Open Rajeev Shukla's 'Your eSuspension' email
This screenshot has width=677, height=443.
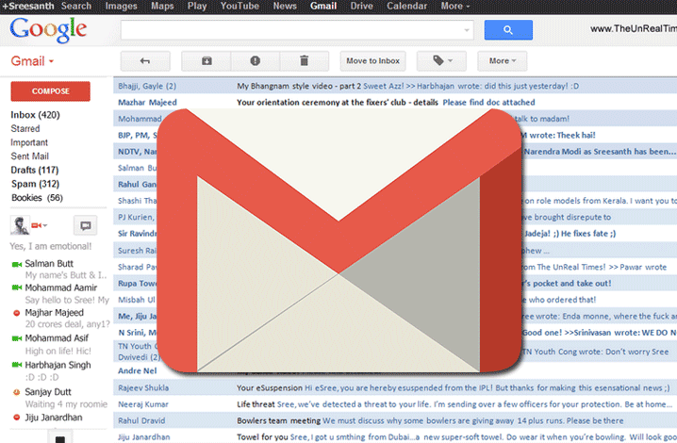(395, 387)
